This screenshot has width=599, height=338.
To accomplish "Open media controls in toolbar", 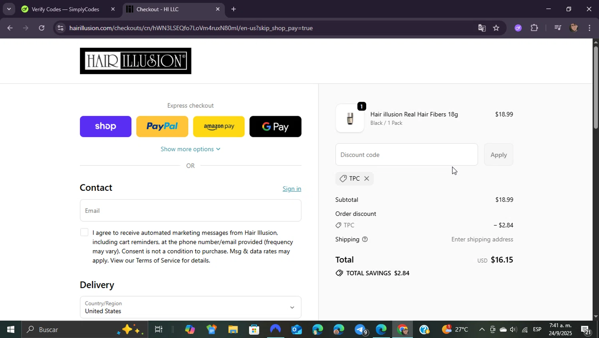I will [x=557, y=28].
